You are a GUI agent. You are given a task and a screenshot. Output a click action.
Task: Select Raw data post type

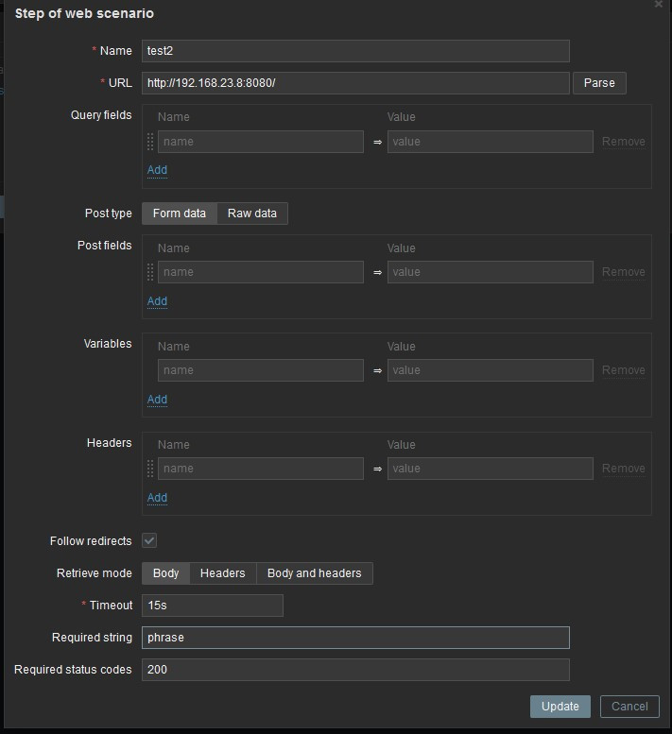[252, 213]
